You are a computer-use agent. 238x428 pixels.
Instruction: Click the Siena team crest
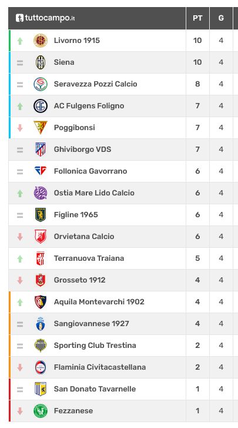(x=41, y=62)
